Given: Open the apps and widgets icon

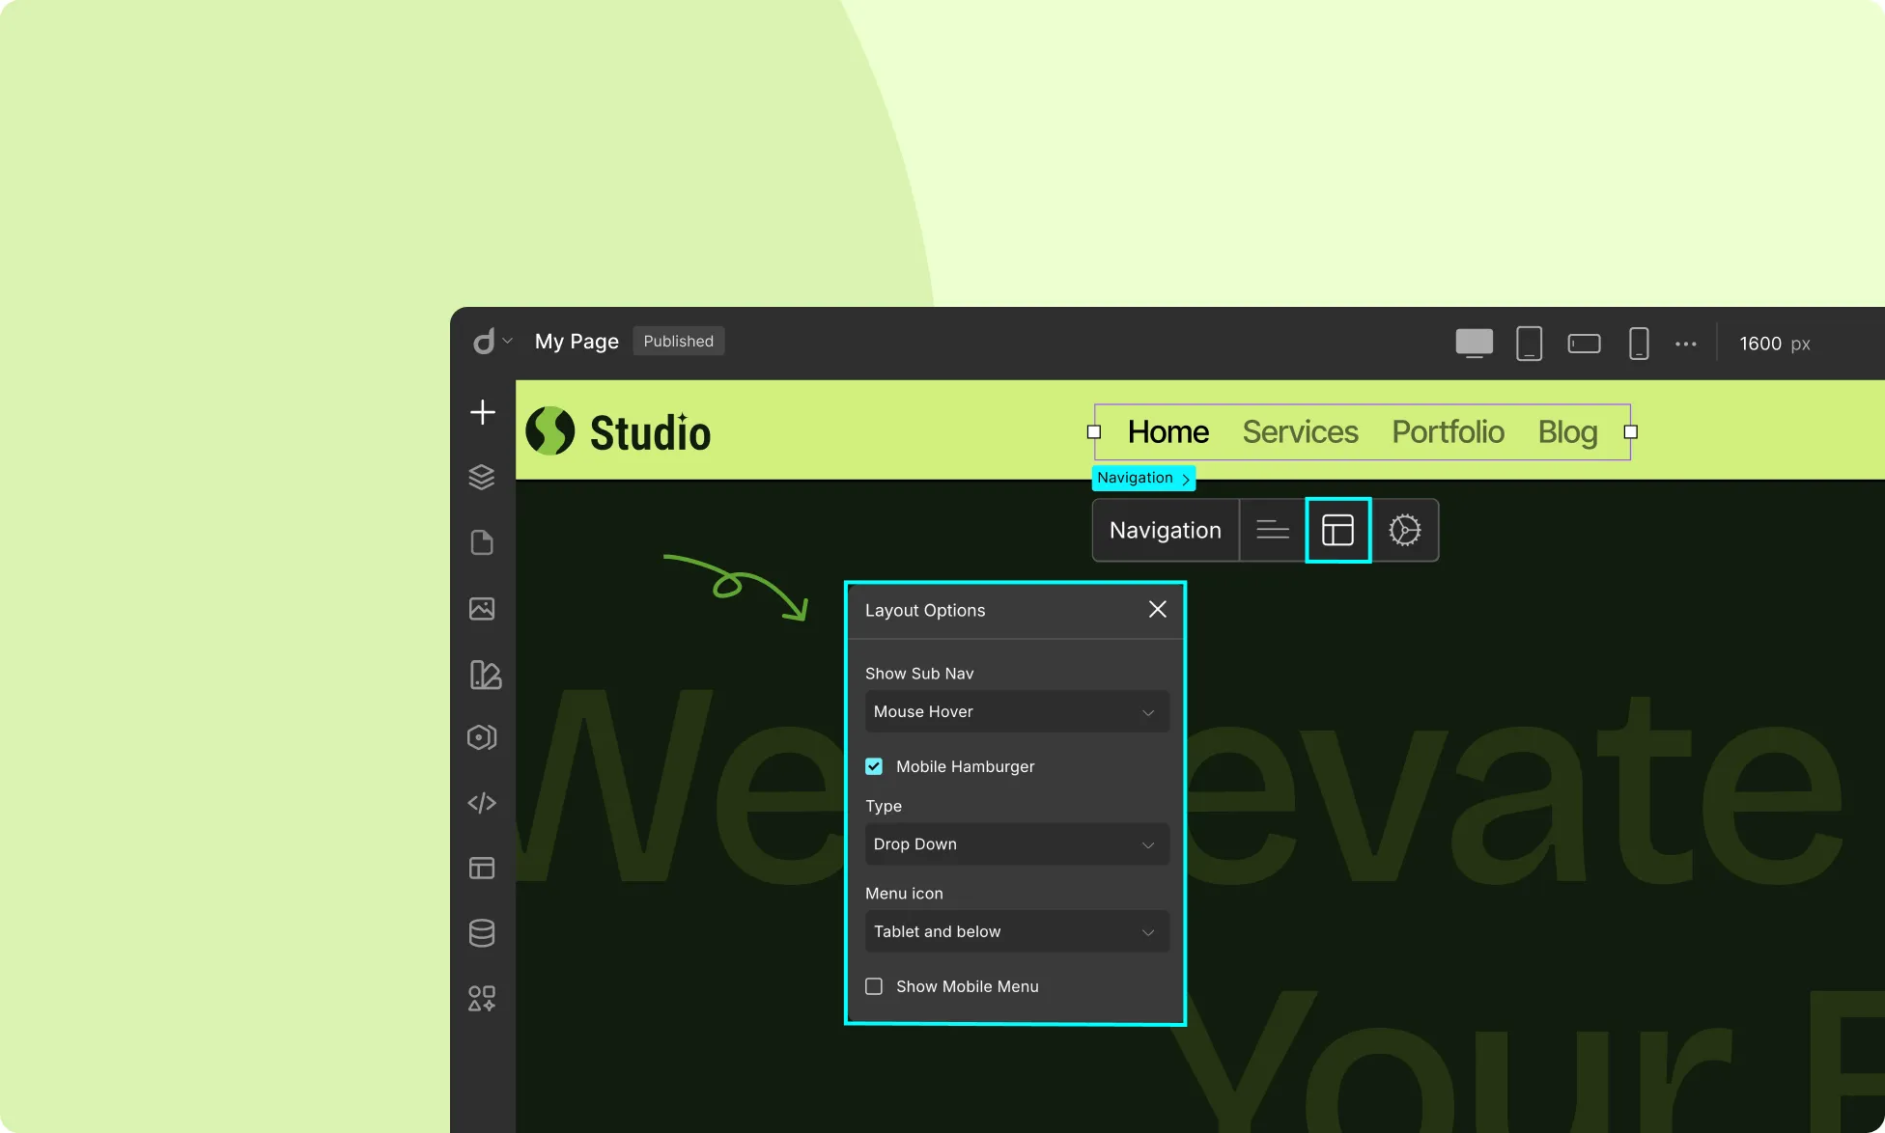Looking at the screenshot, I should point(482,998).
